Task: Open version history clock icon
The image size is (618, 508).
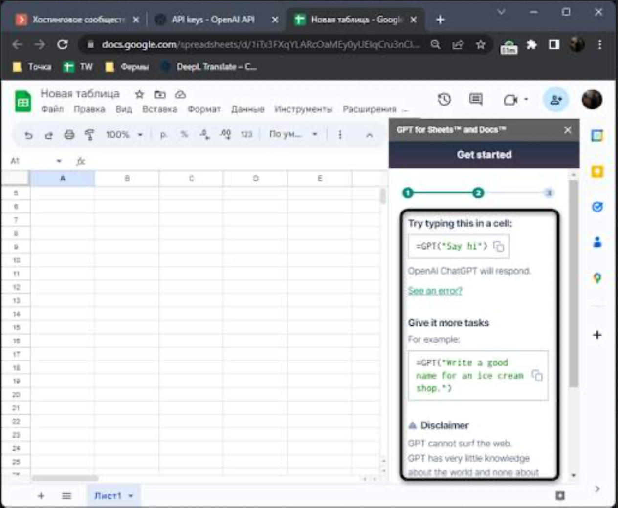Action: click(x=444, y=100)
